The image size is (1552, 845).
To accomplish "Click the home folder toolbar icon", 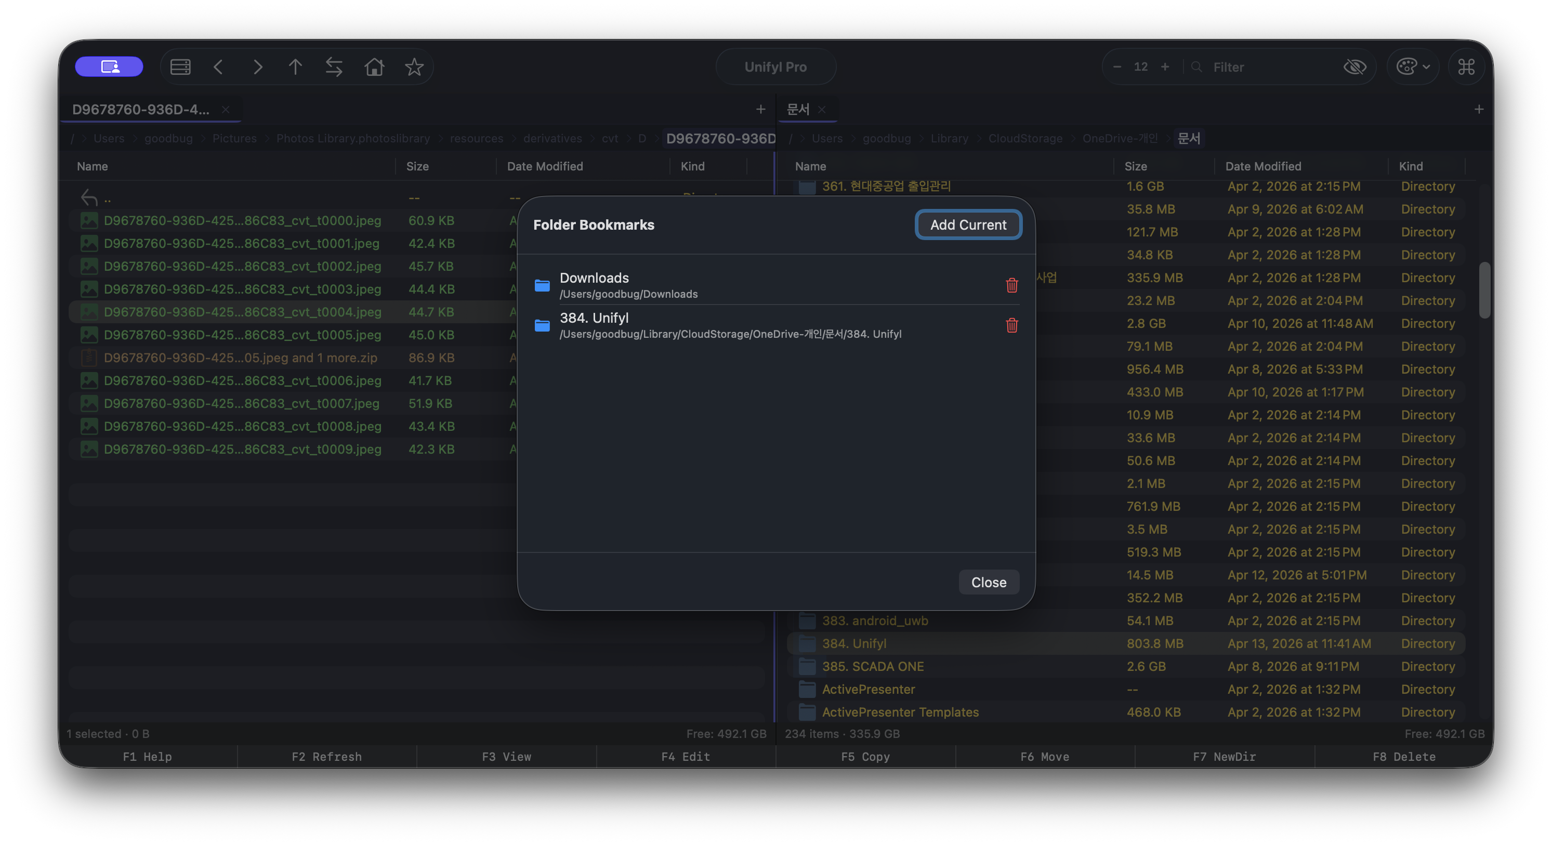I will (374, 67).
